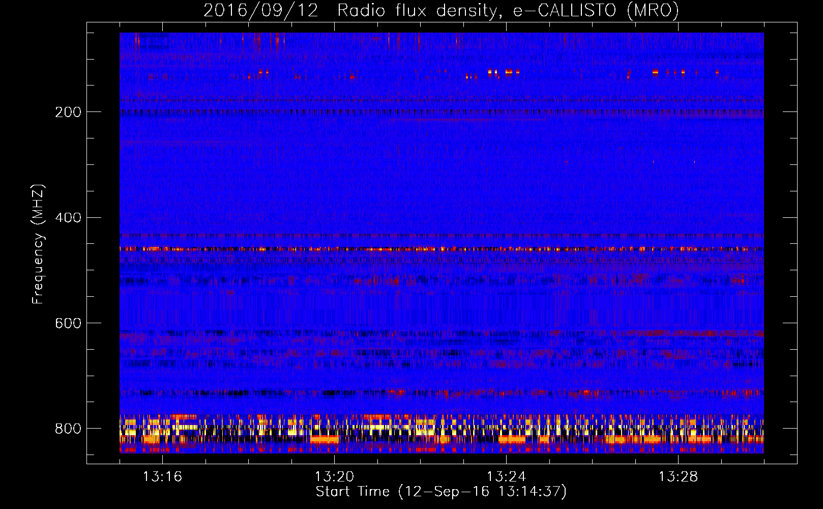Click the 13:20 time tick label
The width and height of the screenshot is (823, 509).
pos(334,477)
